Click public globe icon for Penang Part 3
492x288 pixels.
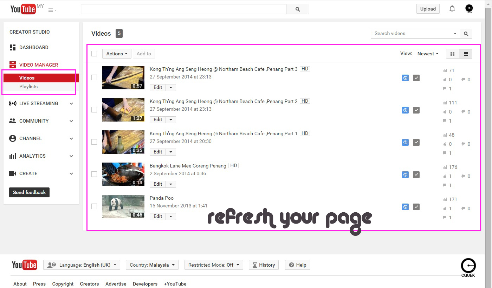point(405,78)
